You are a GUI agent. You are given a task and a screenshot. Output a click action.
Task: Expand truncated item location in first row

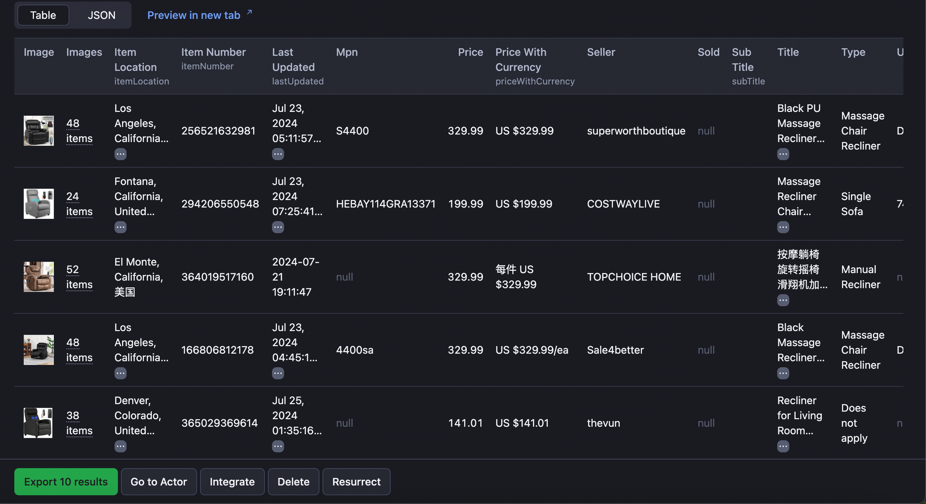120,154
